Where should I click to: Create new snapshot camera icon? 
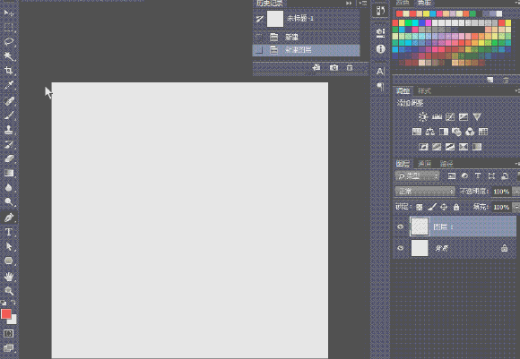coord(334,67)
